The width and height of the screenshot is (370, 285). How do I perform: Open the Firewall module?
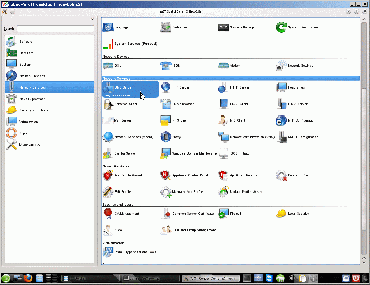click(x=230, y=214)
